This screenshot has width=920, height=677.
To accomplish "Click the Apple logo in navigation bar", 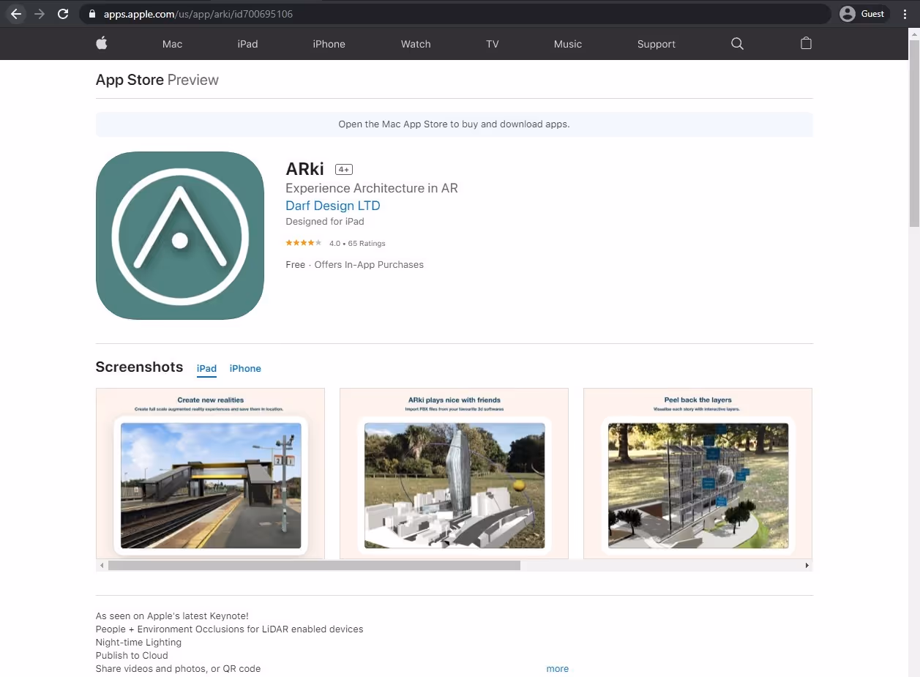I will 102,43.
